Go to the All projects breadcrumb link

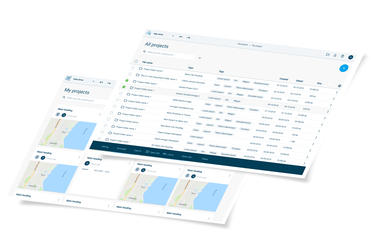click(x=242, y=44)
